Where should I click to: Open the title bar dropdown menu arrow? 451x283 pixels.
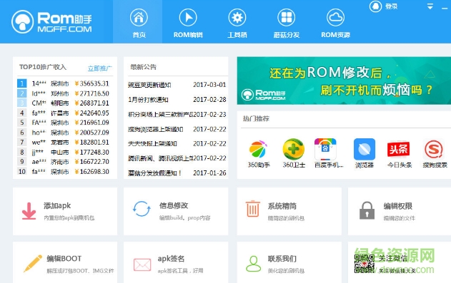click(430, 6)
